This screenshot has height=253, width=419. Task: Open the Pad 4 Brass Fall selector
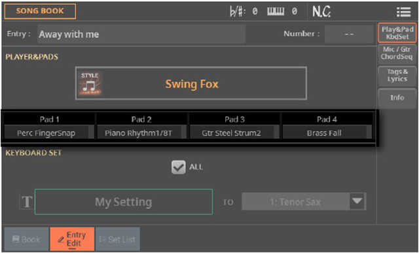point(327,133)
